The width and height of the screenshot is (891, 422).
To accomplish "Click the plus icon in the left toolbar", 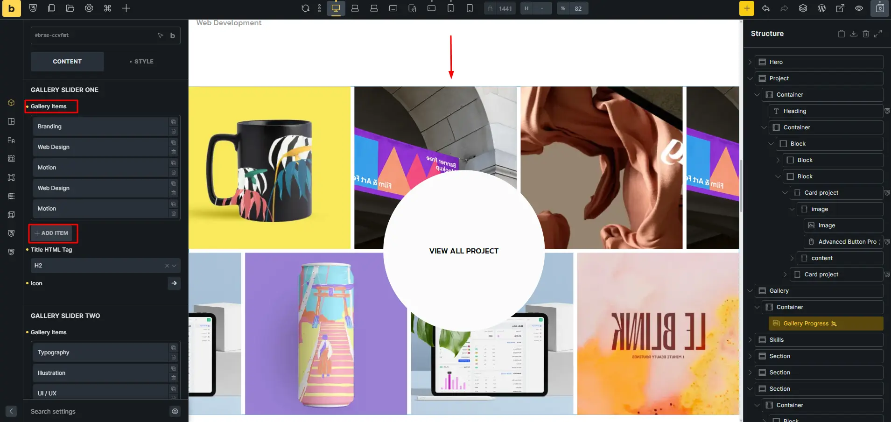I will (x=126, y=8).
